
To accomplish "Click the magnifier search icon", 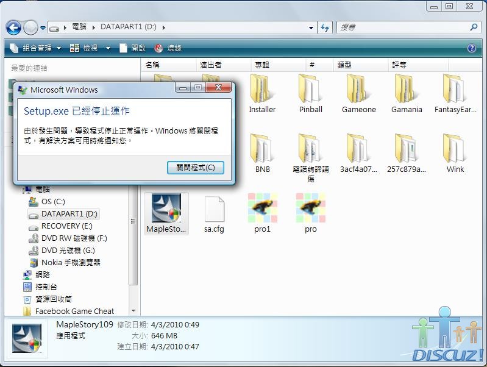I will coord(474,27).
